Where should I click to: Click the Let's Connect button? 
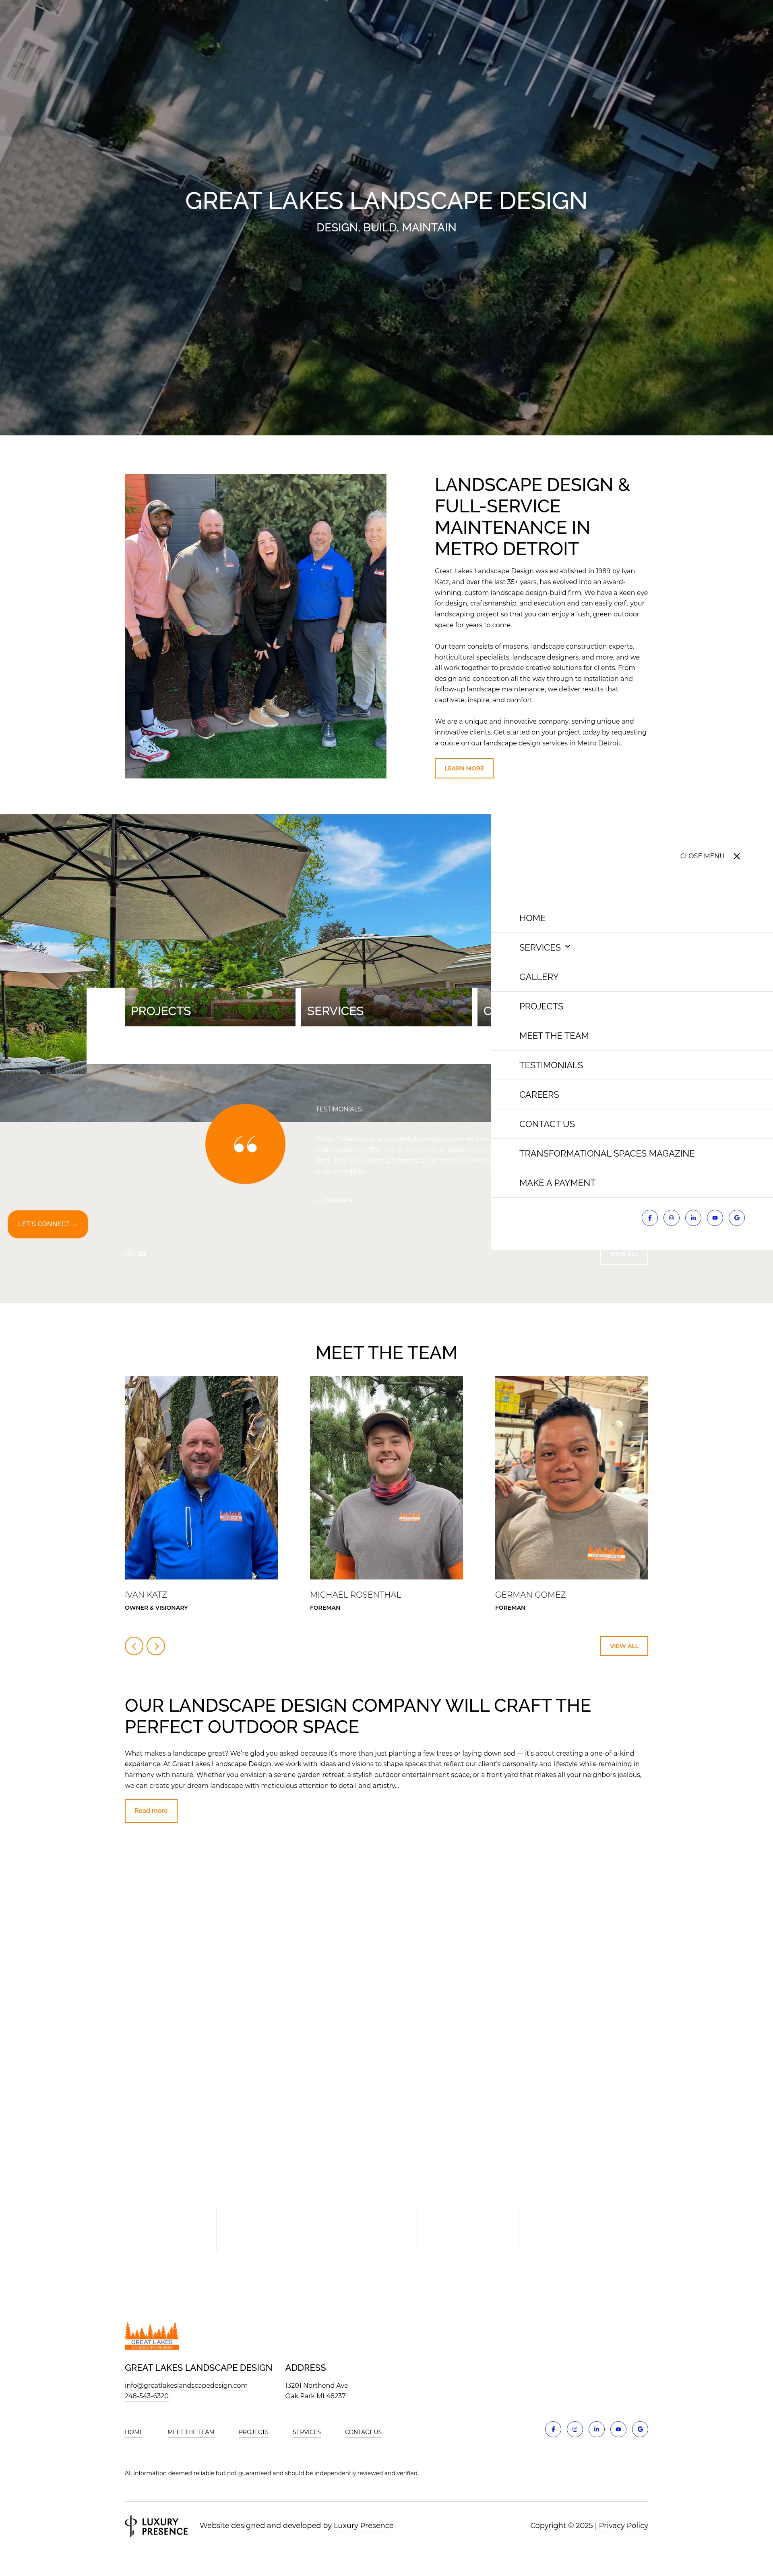pyautogui.click(x=48, y=1224)
